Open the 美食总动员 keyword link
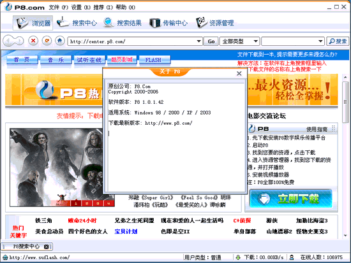Screen dimensions: 351x263 49,231
